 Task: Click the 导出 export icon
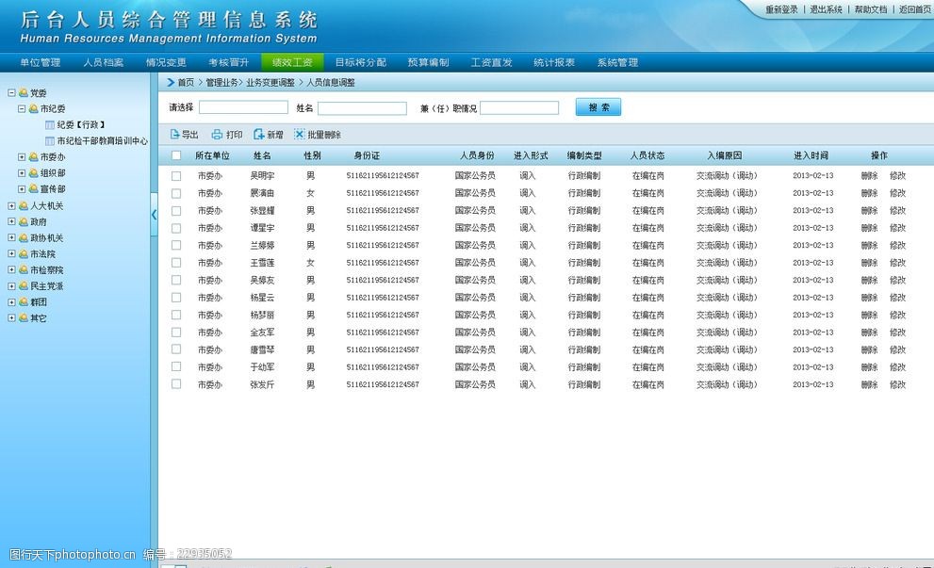tap(174, 135)
